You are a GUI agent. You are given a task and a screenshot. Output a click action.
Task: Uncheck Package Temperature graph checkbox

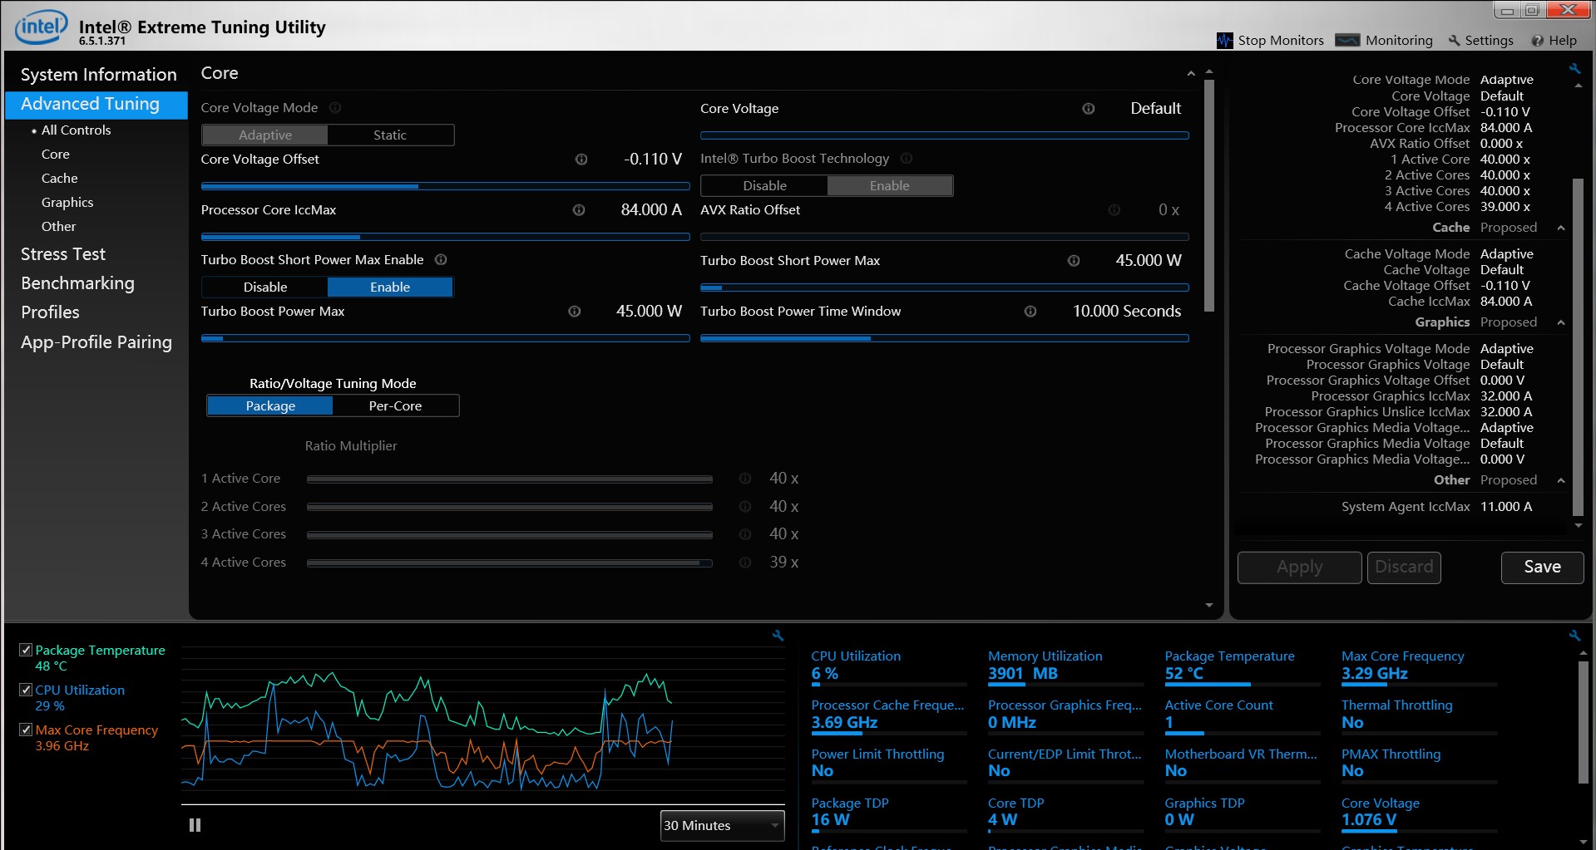tap(26, 650)
